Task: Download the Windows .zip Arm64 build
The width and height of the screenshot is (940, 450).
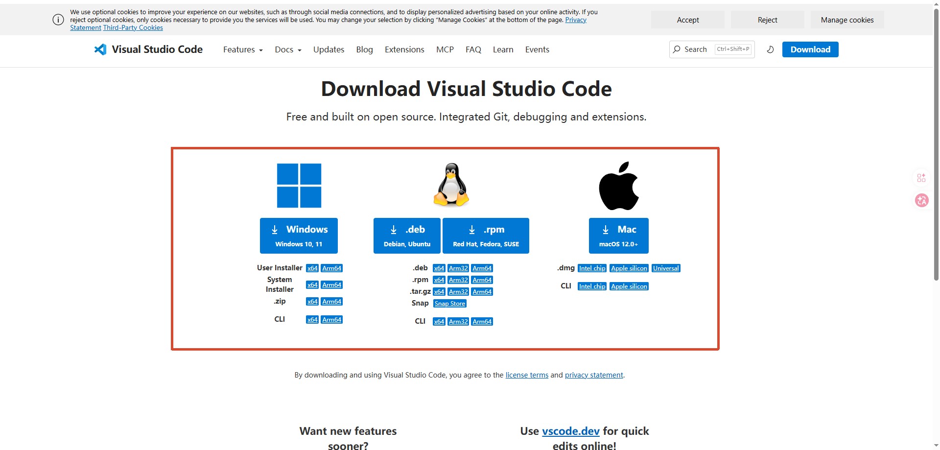Action: (332, 302)
